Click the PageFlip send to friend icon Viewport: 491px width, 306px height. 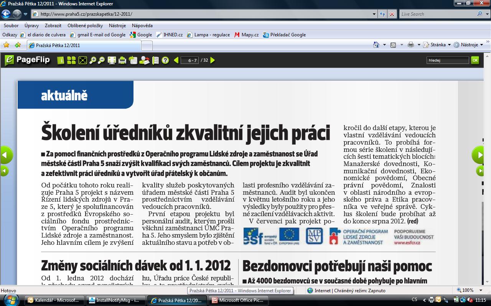(x=144, y=60)
